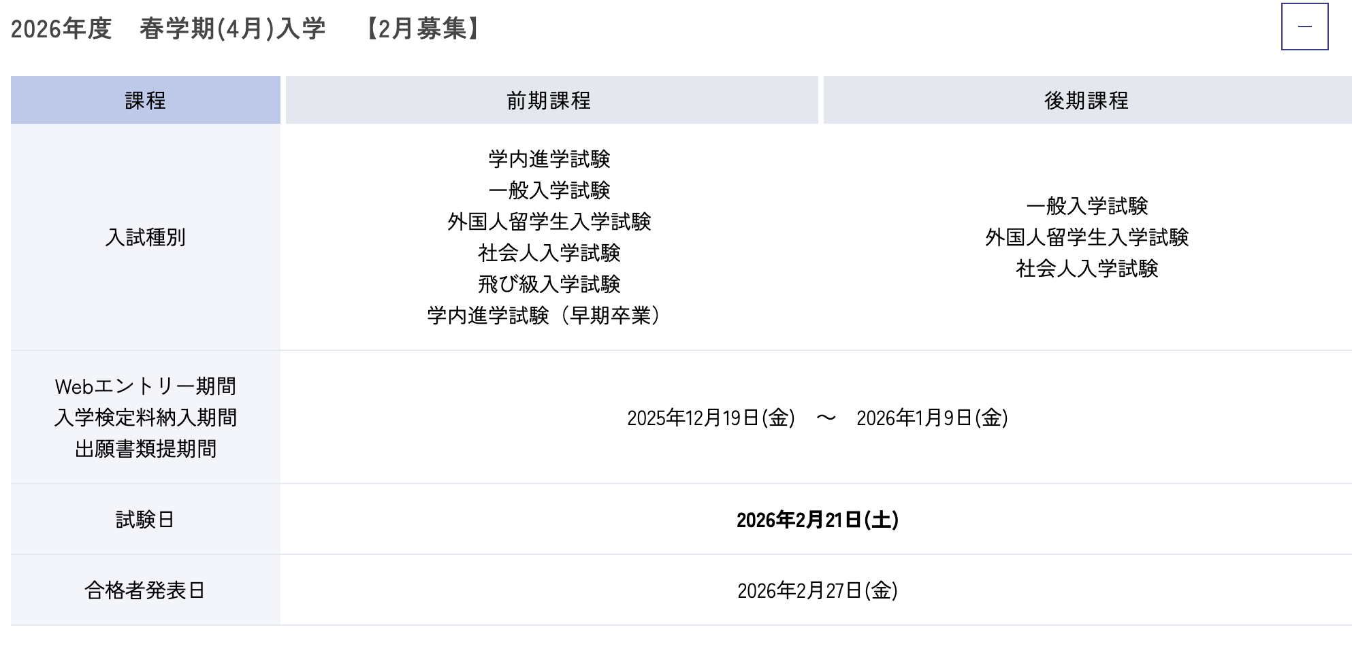1352x657 pixels.
Task: Select the bold exam date 2026年2月21日(土)
Action: 817,520
